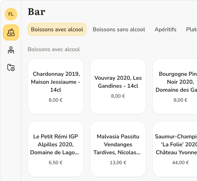197x181 pixels.
Task: Click the Bar page title
Action: coord(37,12)
